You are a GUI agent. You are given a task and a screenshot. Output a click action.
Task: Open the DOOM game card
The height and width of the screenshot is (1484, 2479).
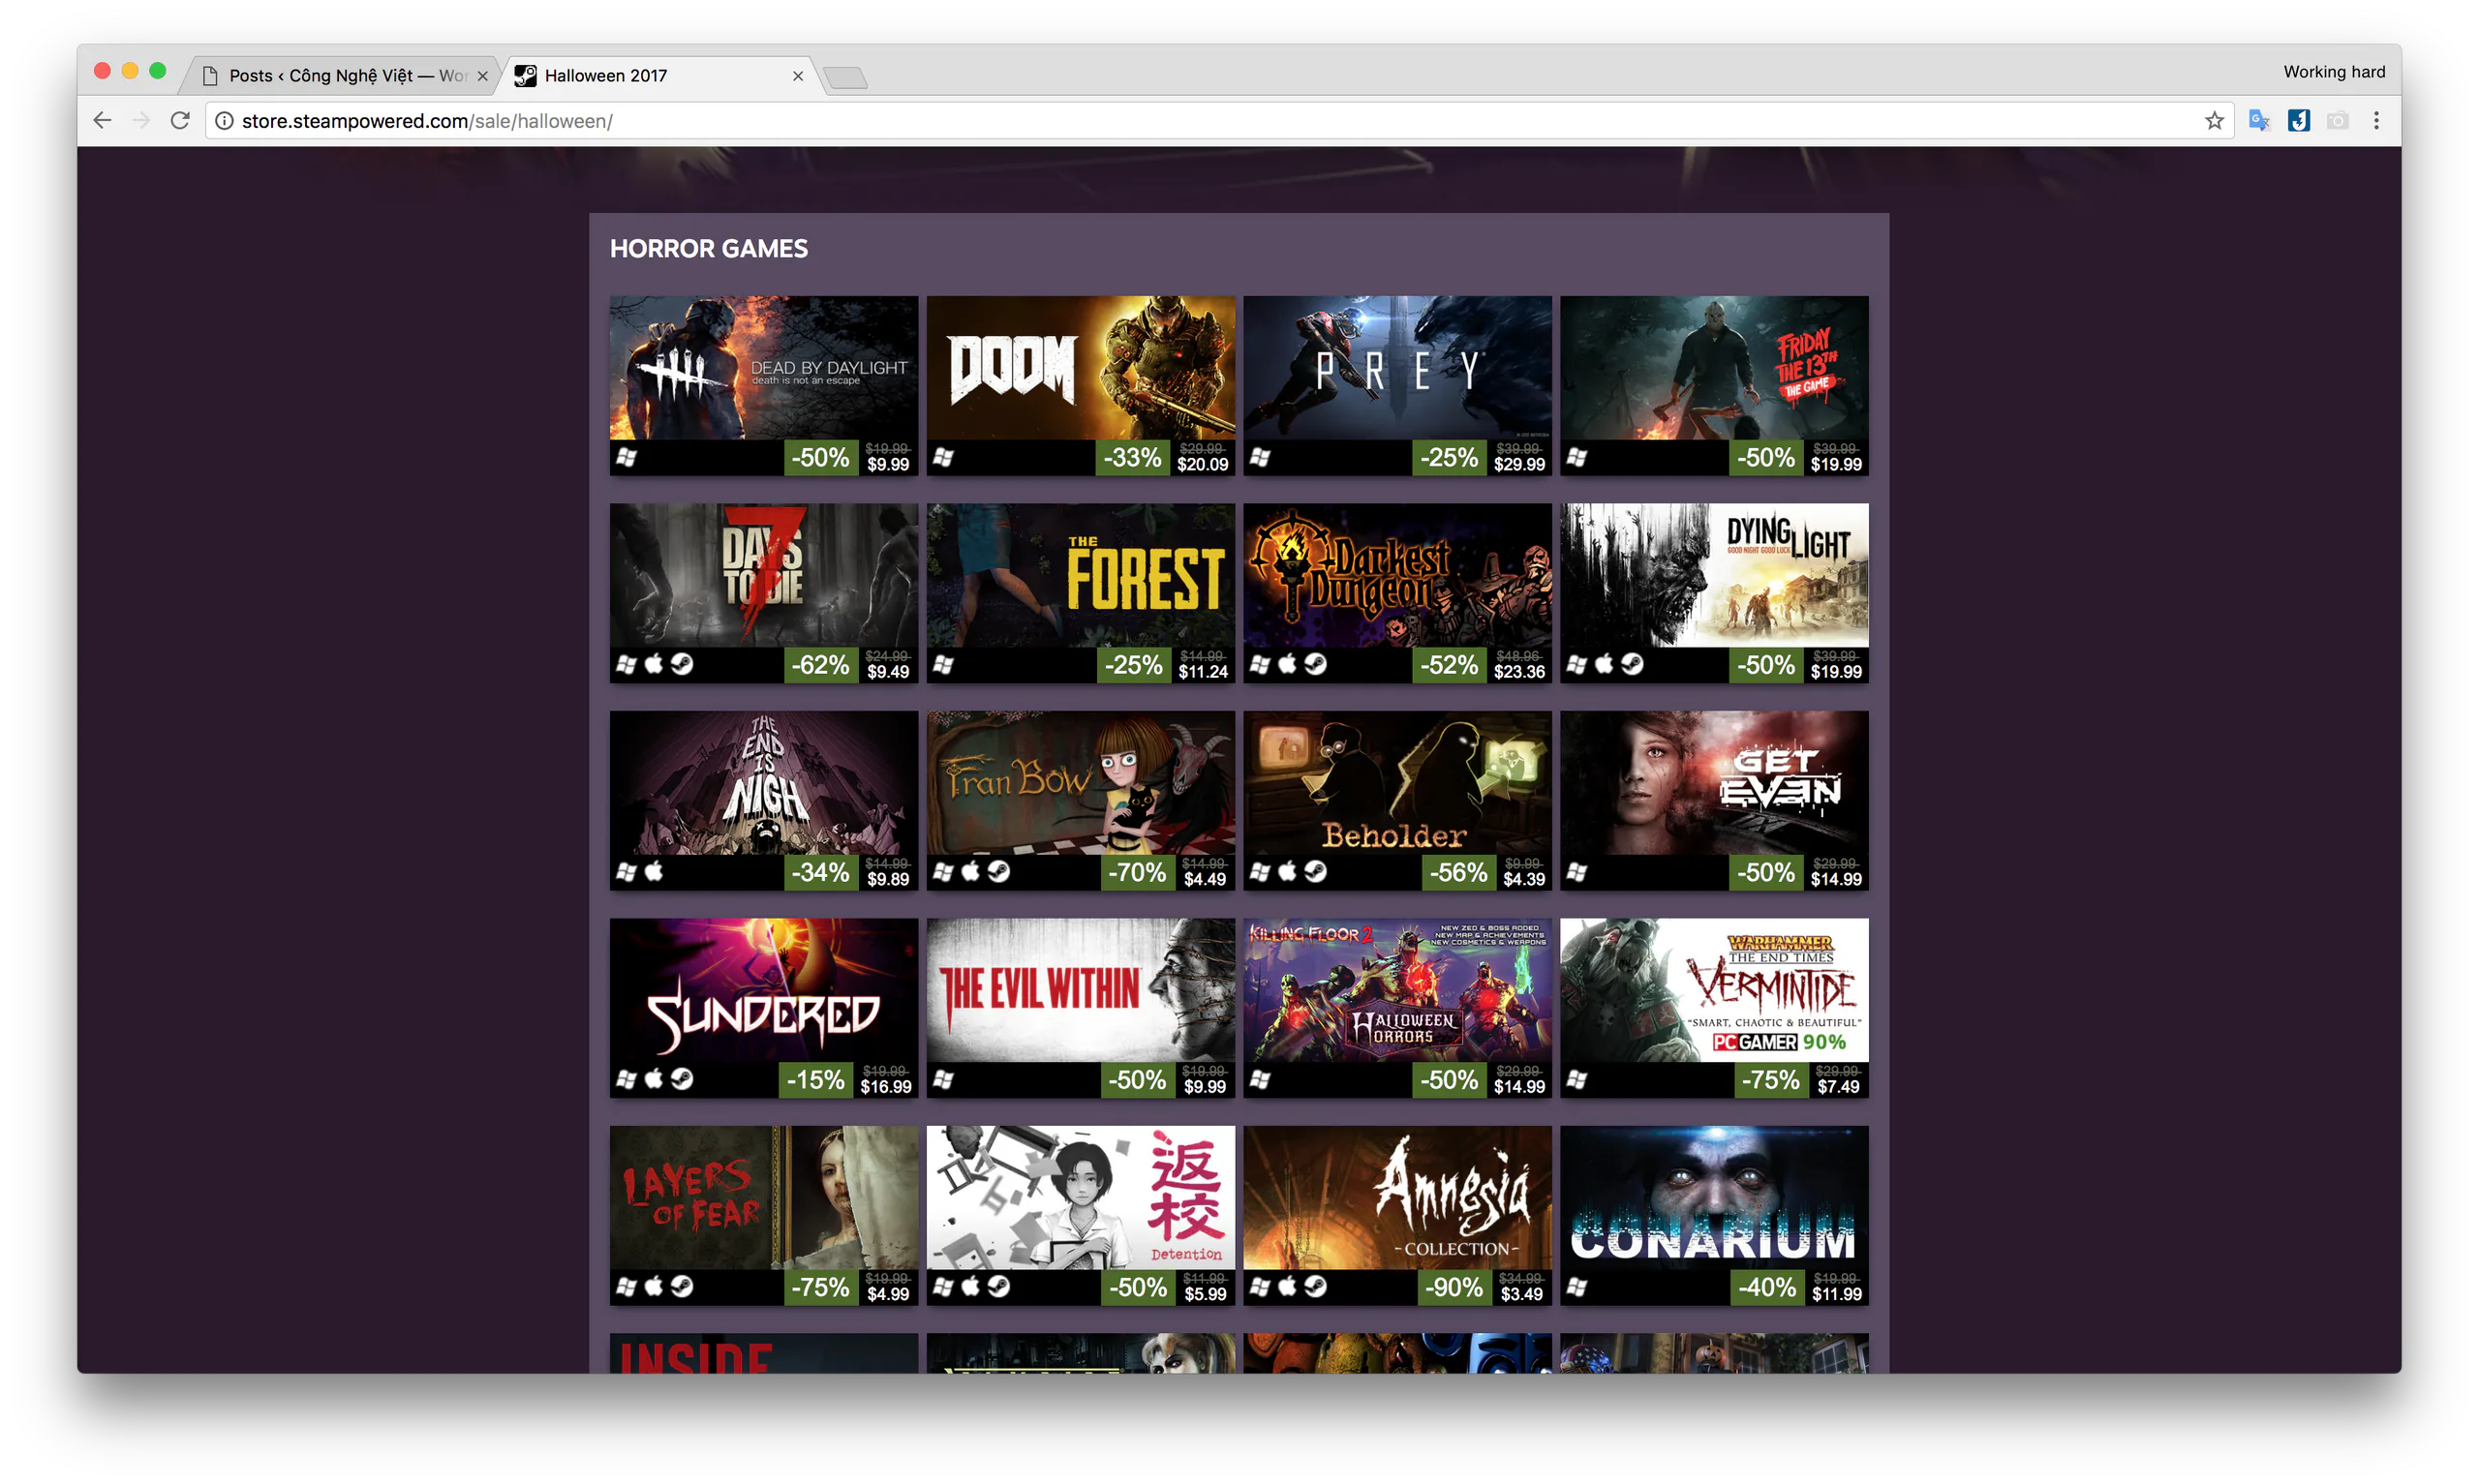tap(1080, 386)
